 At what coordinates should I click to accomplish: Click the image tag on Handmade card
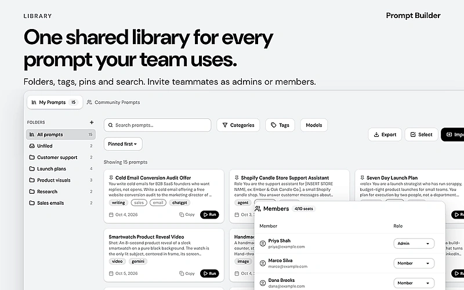[243, 262]
